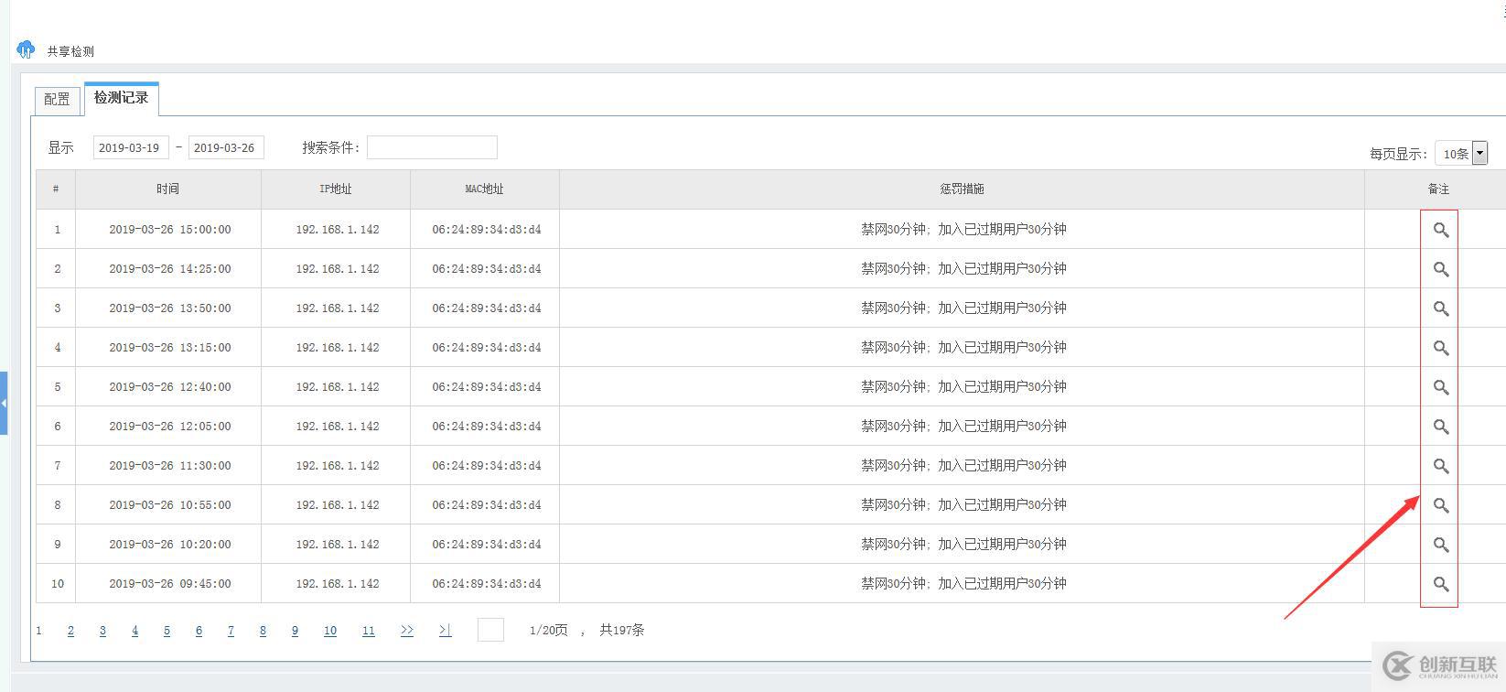Open the 每页显示 10条 dropdown
Viewport: 1506px width, 692px height.
(x=1461, y=154)
